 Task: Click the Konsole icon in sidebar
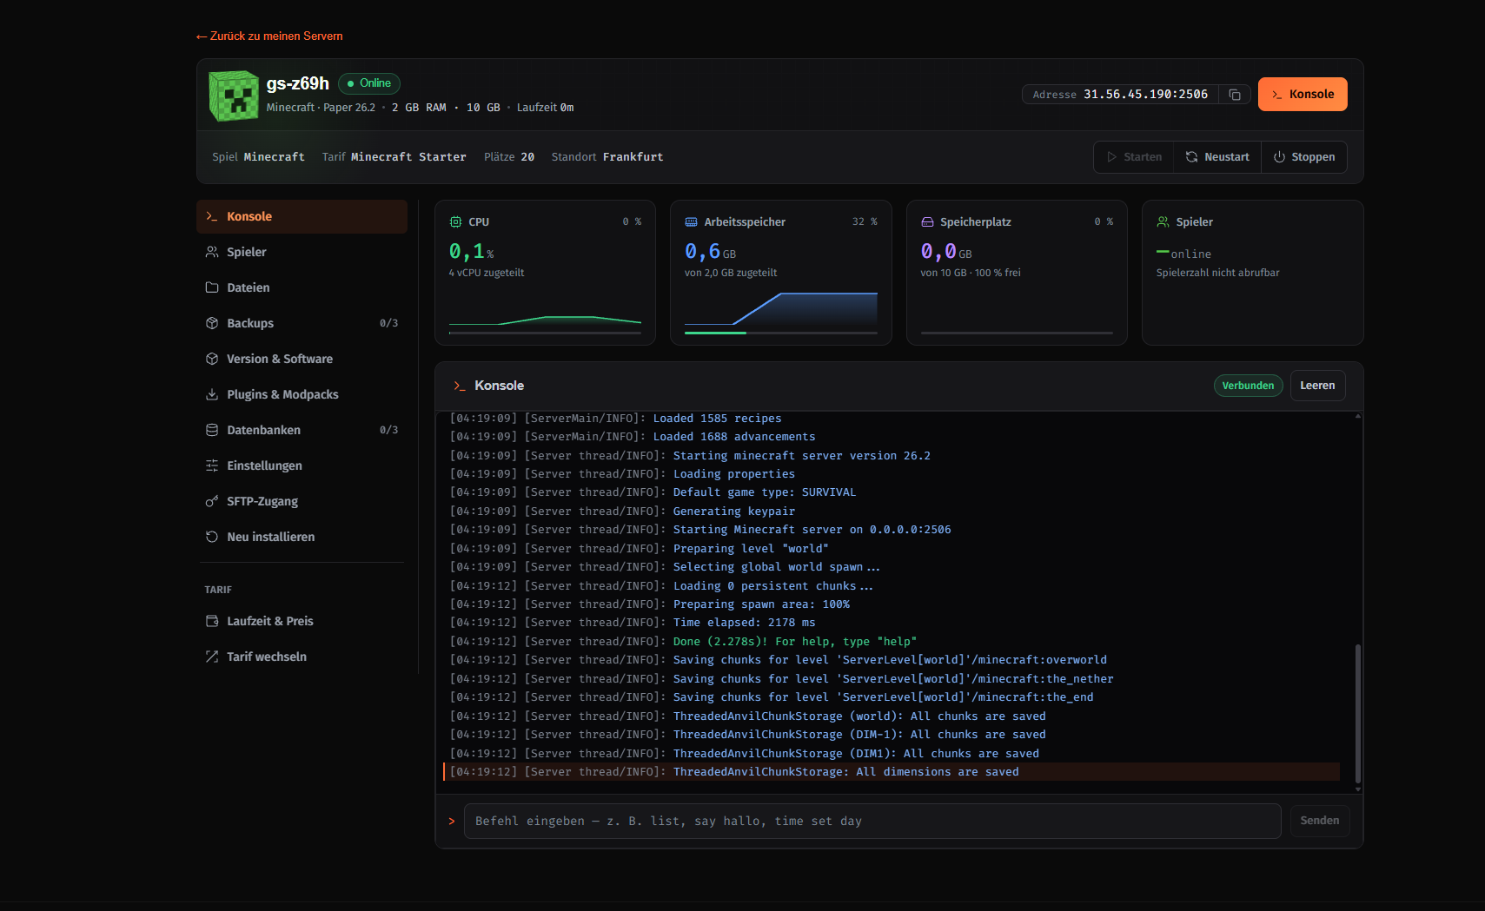pyautogui.click(x=212, y=216)
